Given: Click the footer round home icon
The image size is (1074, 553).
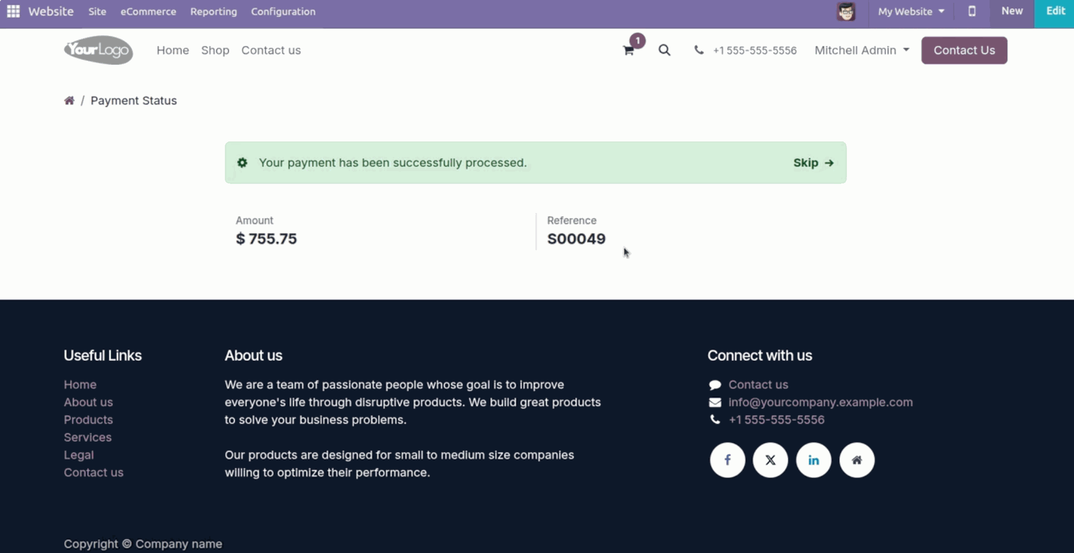Looking at the screenshot, I should coord(856,460).
